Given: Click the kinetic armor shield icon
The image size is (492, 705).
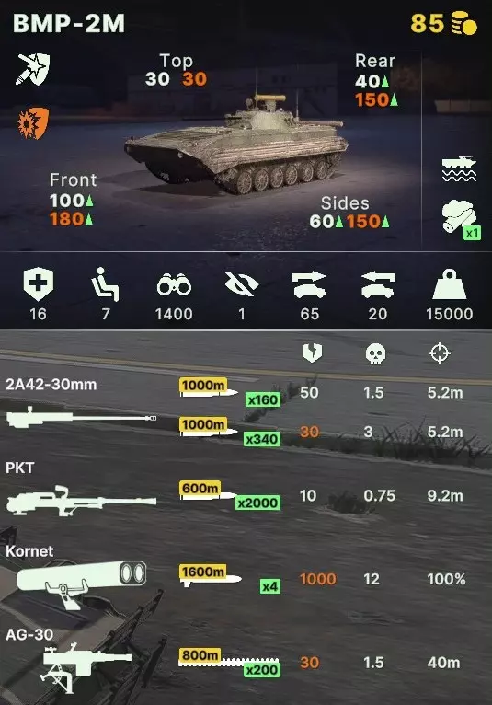Looking at the screenshot, I should tap(33, 69).
